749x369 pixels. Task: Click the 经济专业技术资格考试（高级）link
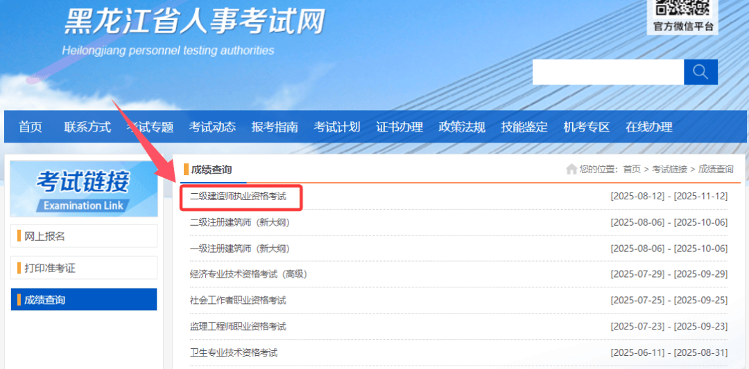pos(248,274)
